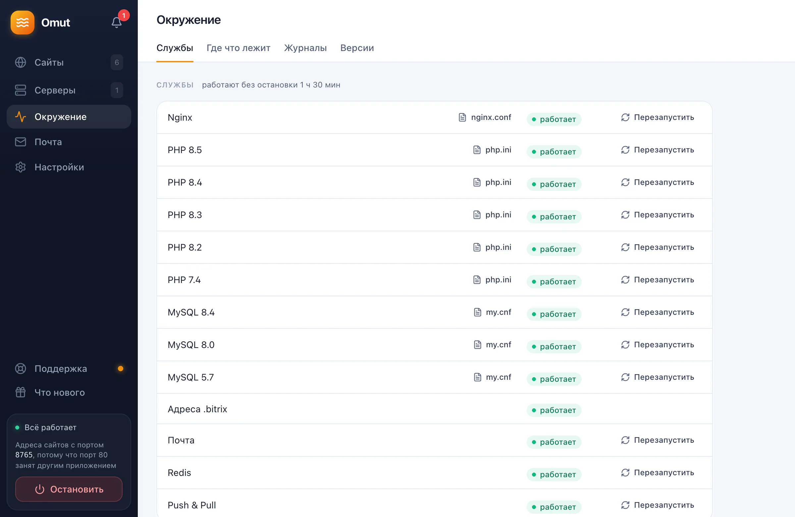Open my.cnf for MySQL 8.0
Screen dimensions: 795x517
492,345
